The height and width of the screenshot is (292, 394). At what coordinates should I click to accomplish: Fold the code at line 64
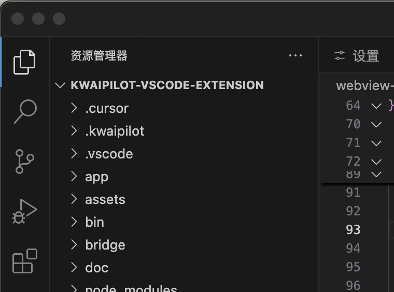coord(376,106)
